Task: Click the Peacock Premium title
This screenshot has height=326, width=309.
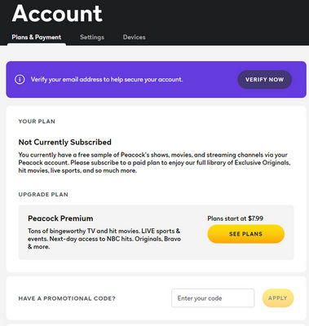Action: (x=60, y=218)
